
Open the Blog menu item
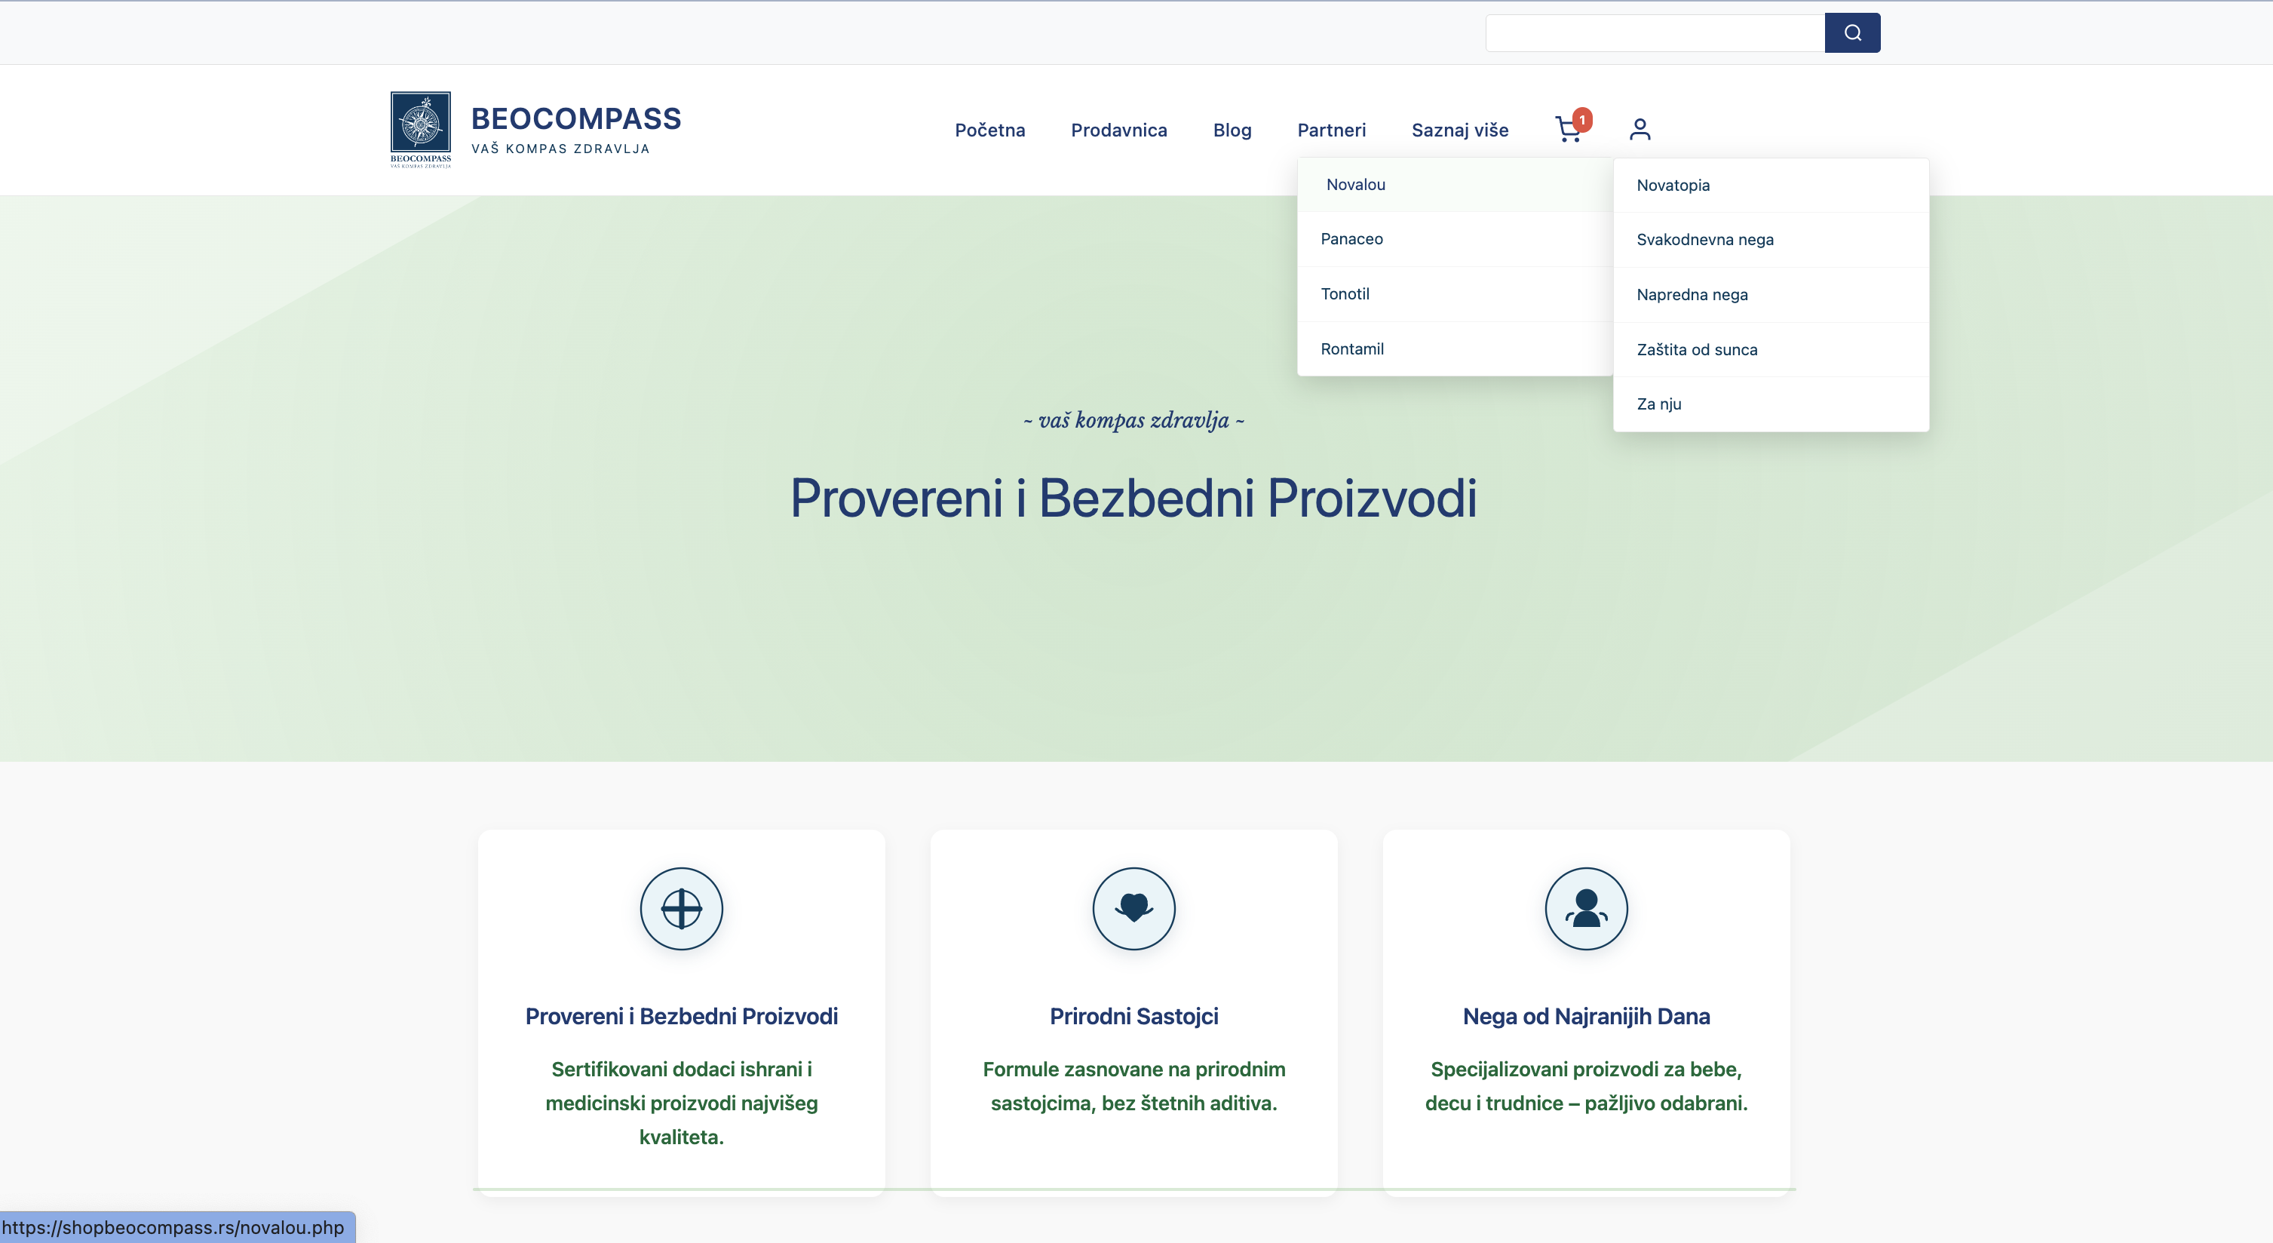[1232, 130]
